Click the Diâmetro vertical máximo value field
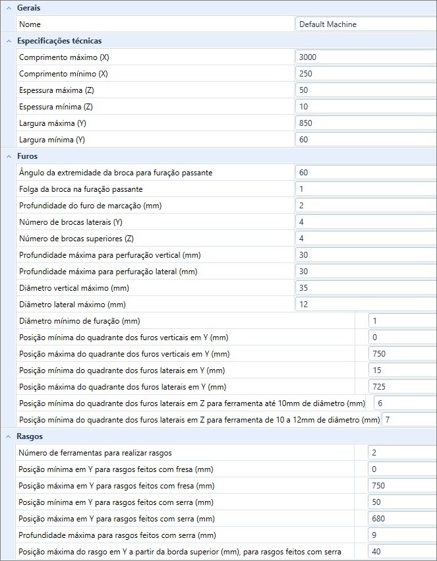The image size is (437, 561). 366,287
